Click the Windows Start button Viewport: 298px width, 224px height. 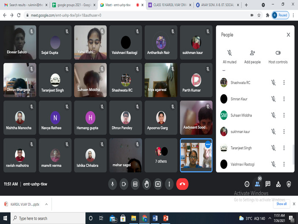pos(5,218)
